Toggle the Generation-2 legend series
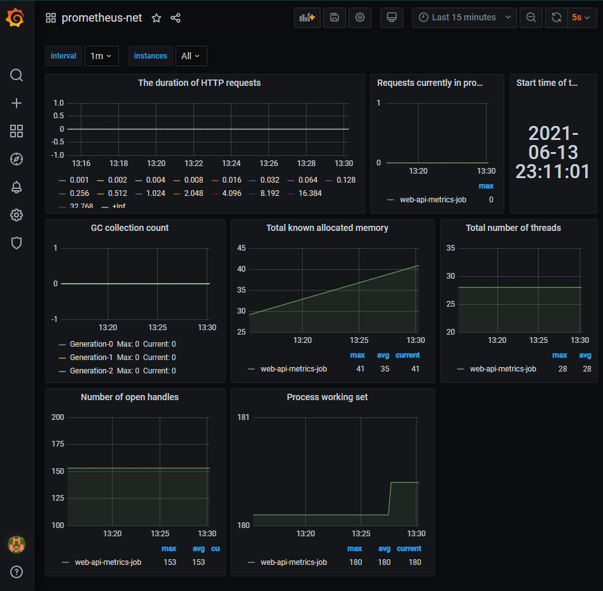The width and height of the screenshot is (603, 591). click(x=91, y=371)
